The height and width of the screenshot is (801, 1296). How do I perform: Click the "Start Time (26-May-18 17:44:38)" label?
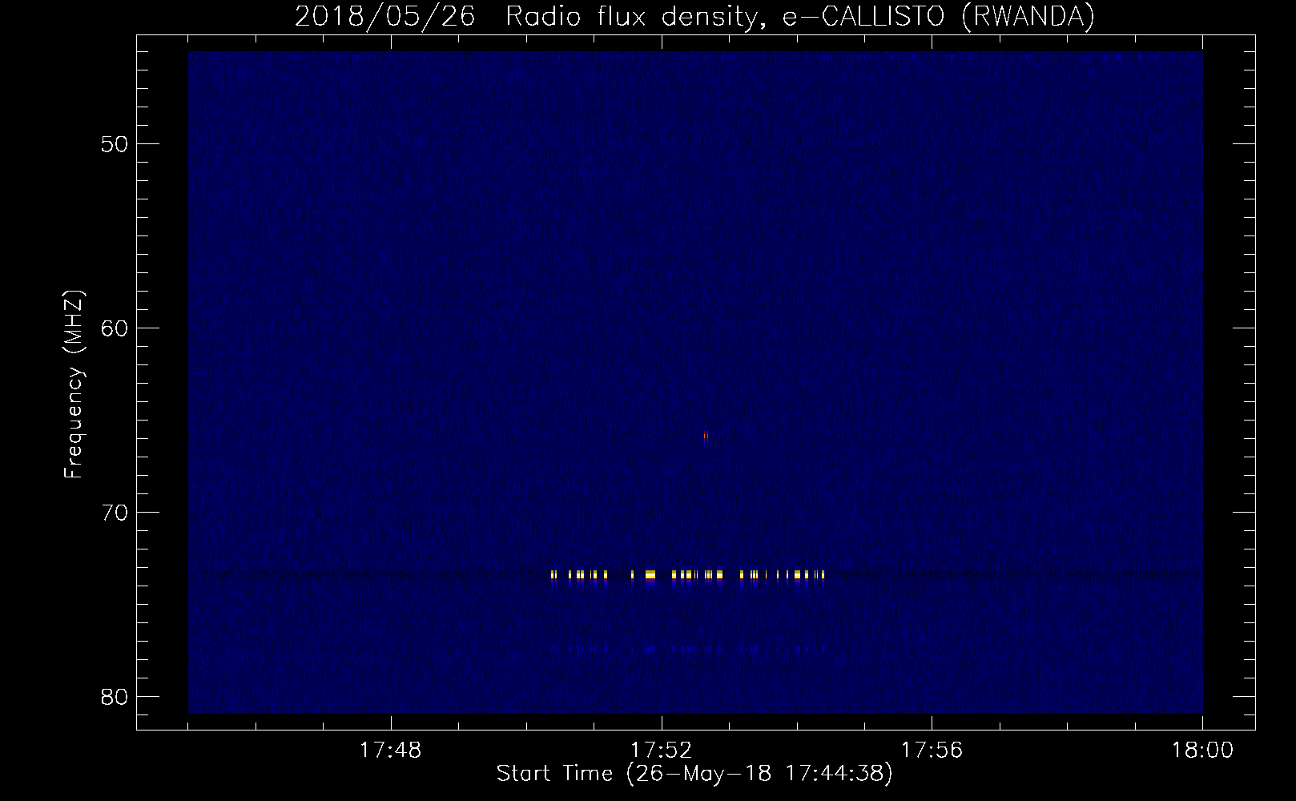tap(694, 774)
